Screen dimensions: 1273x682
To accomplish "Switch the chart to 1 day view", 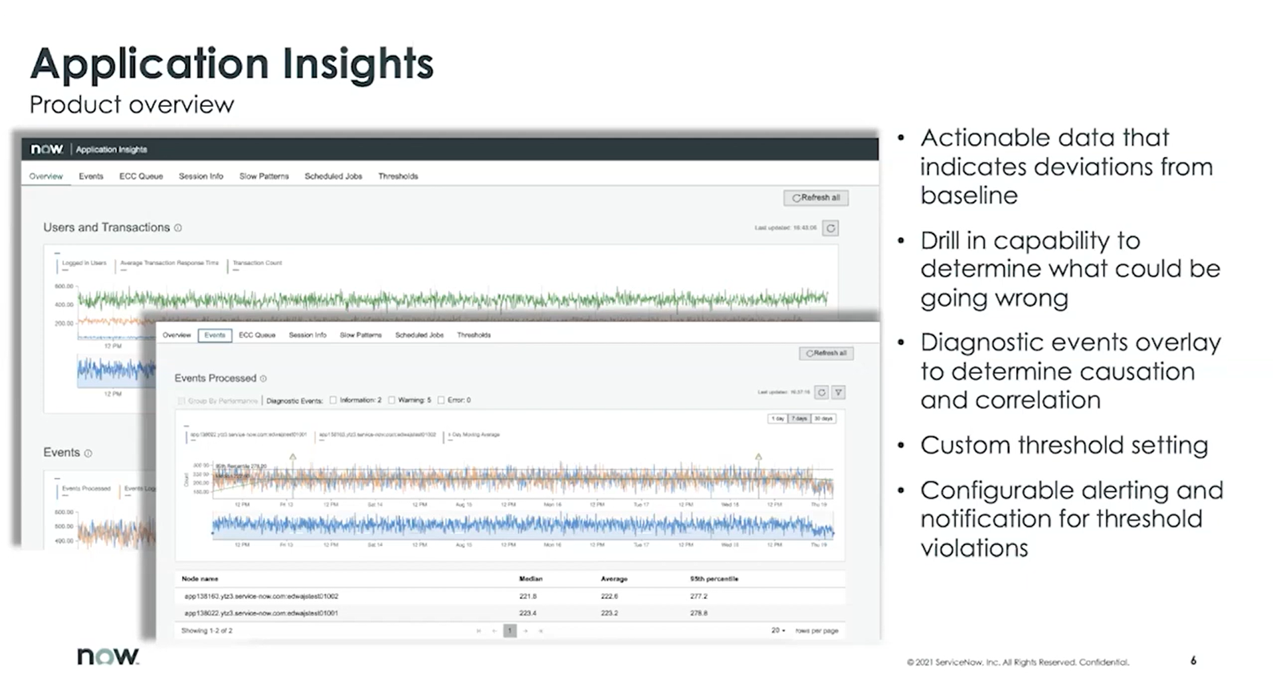I will (779, 419).
